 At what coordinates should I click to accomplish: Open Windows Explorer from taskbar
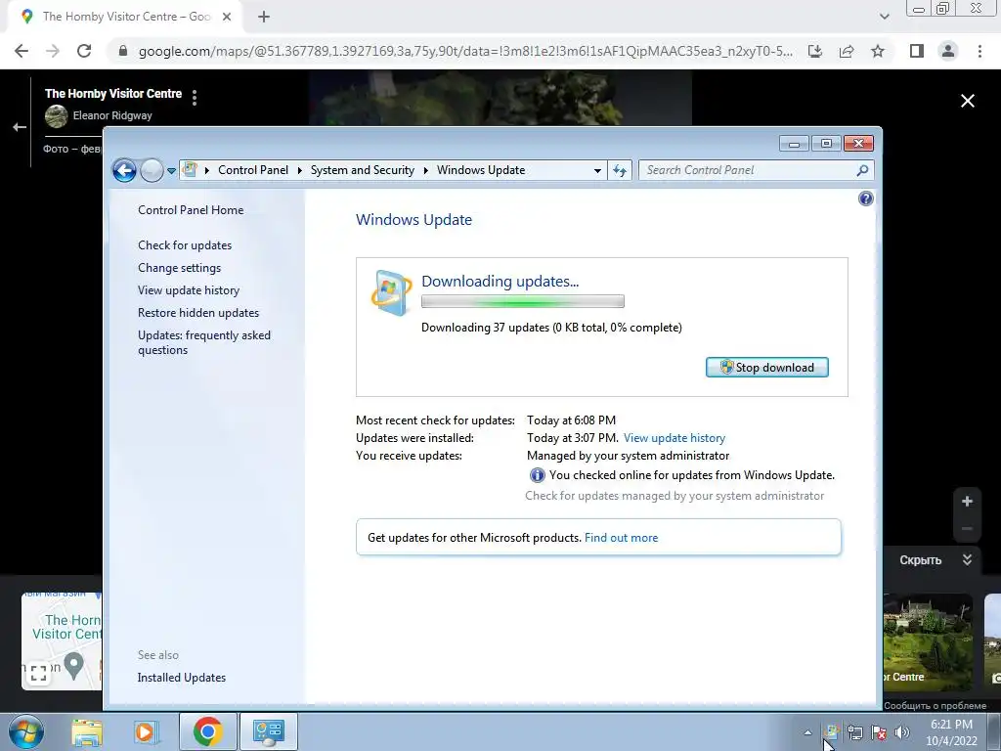click(x=87, y=731)
